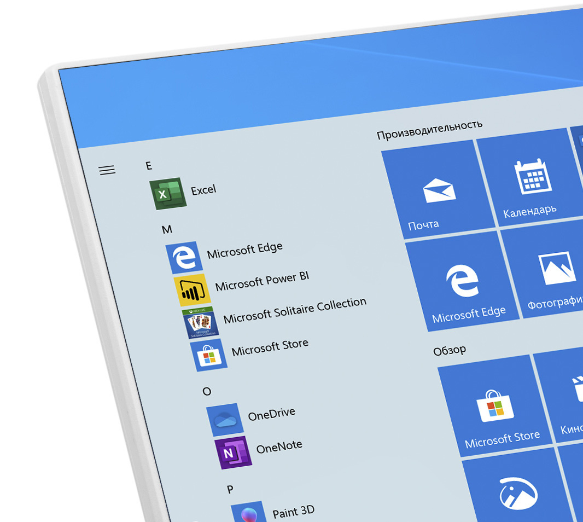Viewport: 583px width, 522px height.
Task: Click Microsoft Power BI label
Action: pos(262,281)
